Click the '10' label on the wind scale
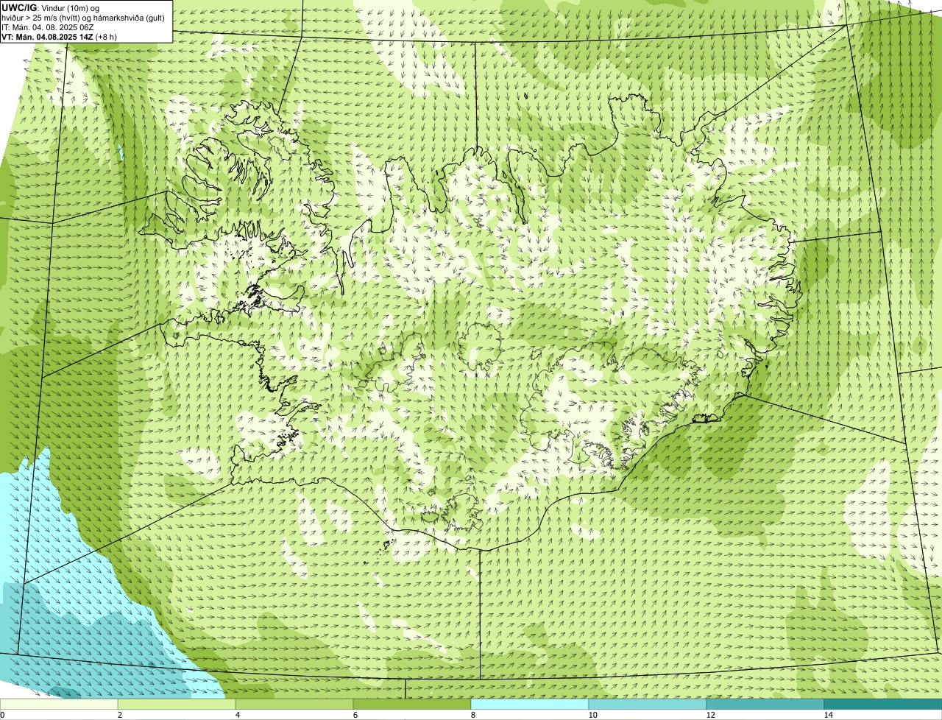The height and width of the screenshot is (720, 942). coord(592,715)
